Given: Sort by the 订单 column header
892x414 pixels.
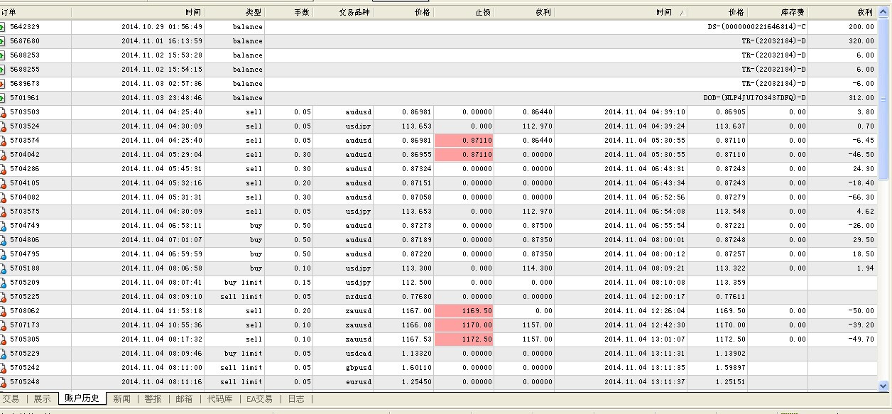Looking at the screenshot, I should pyautogui.click(x=36, y=12).
